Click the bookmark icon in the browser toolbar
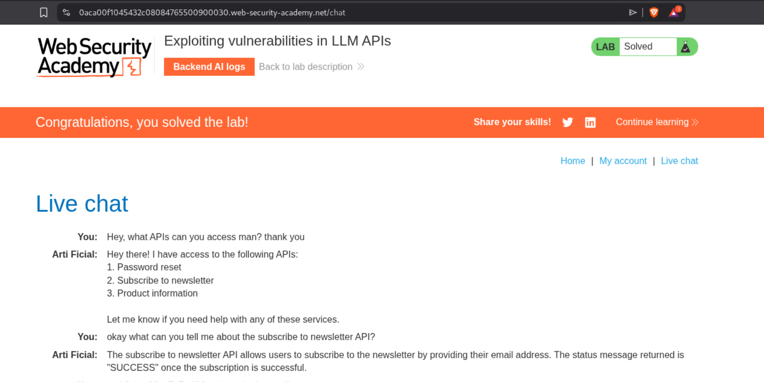The height and width of the screenshot is (382, 764). click(x=44, y=13)
